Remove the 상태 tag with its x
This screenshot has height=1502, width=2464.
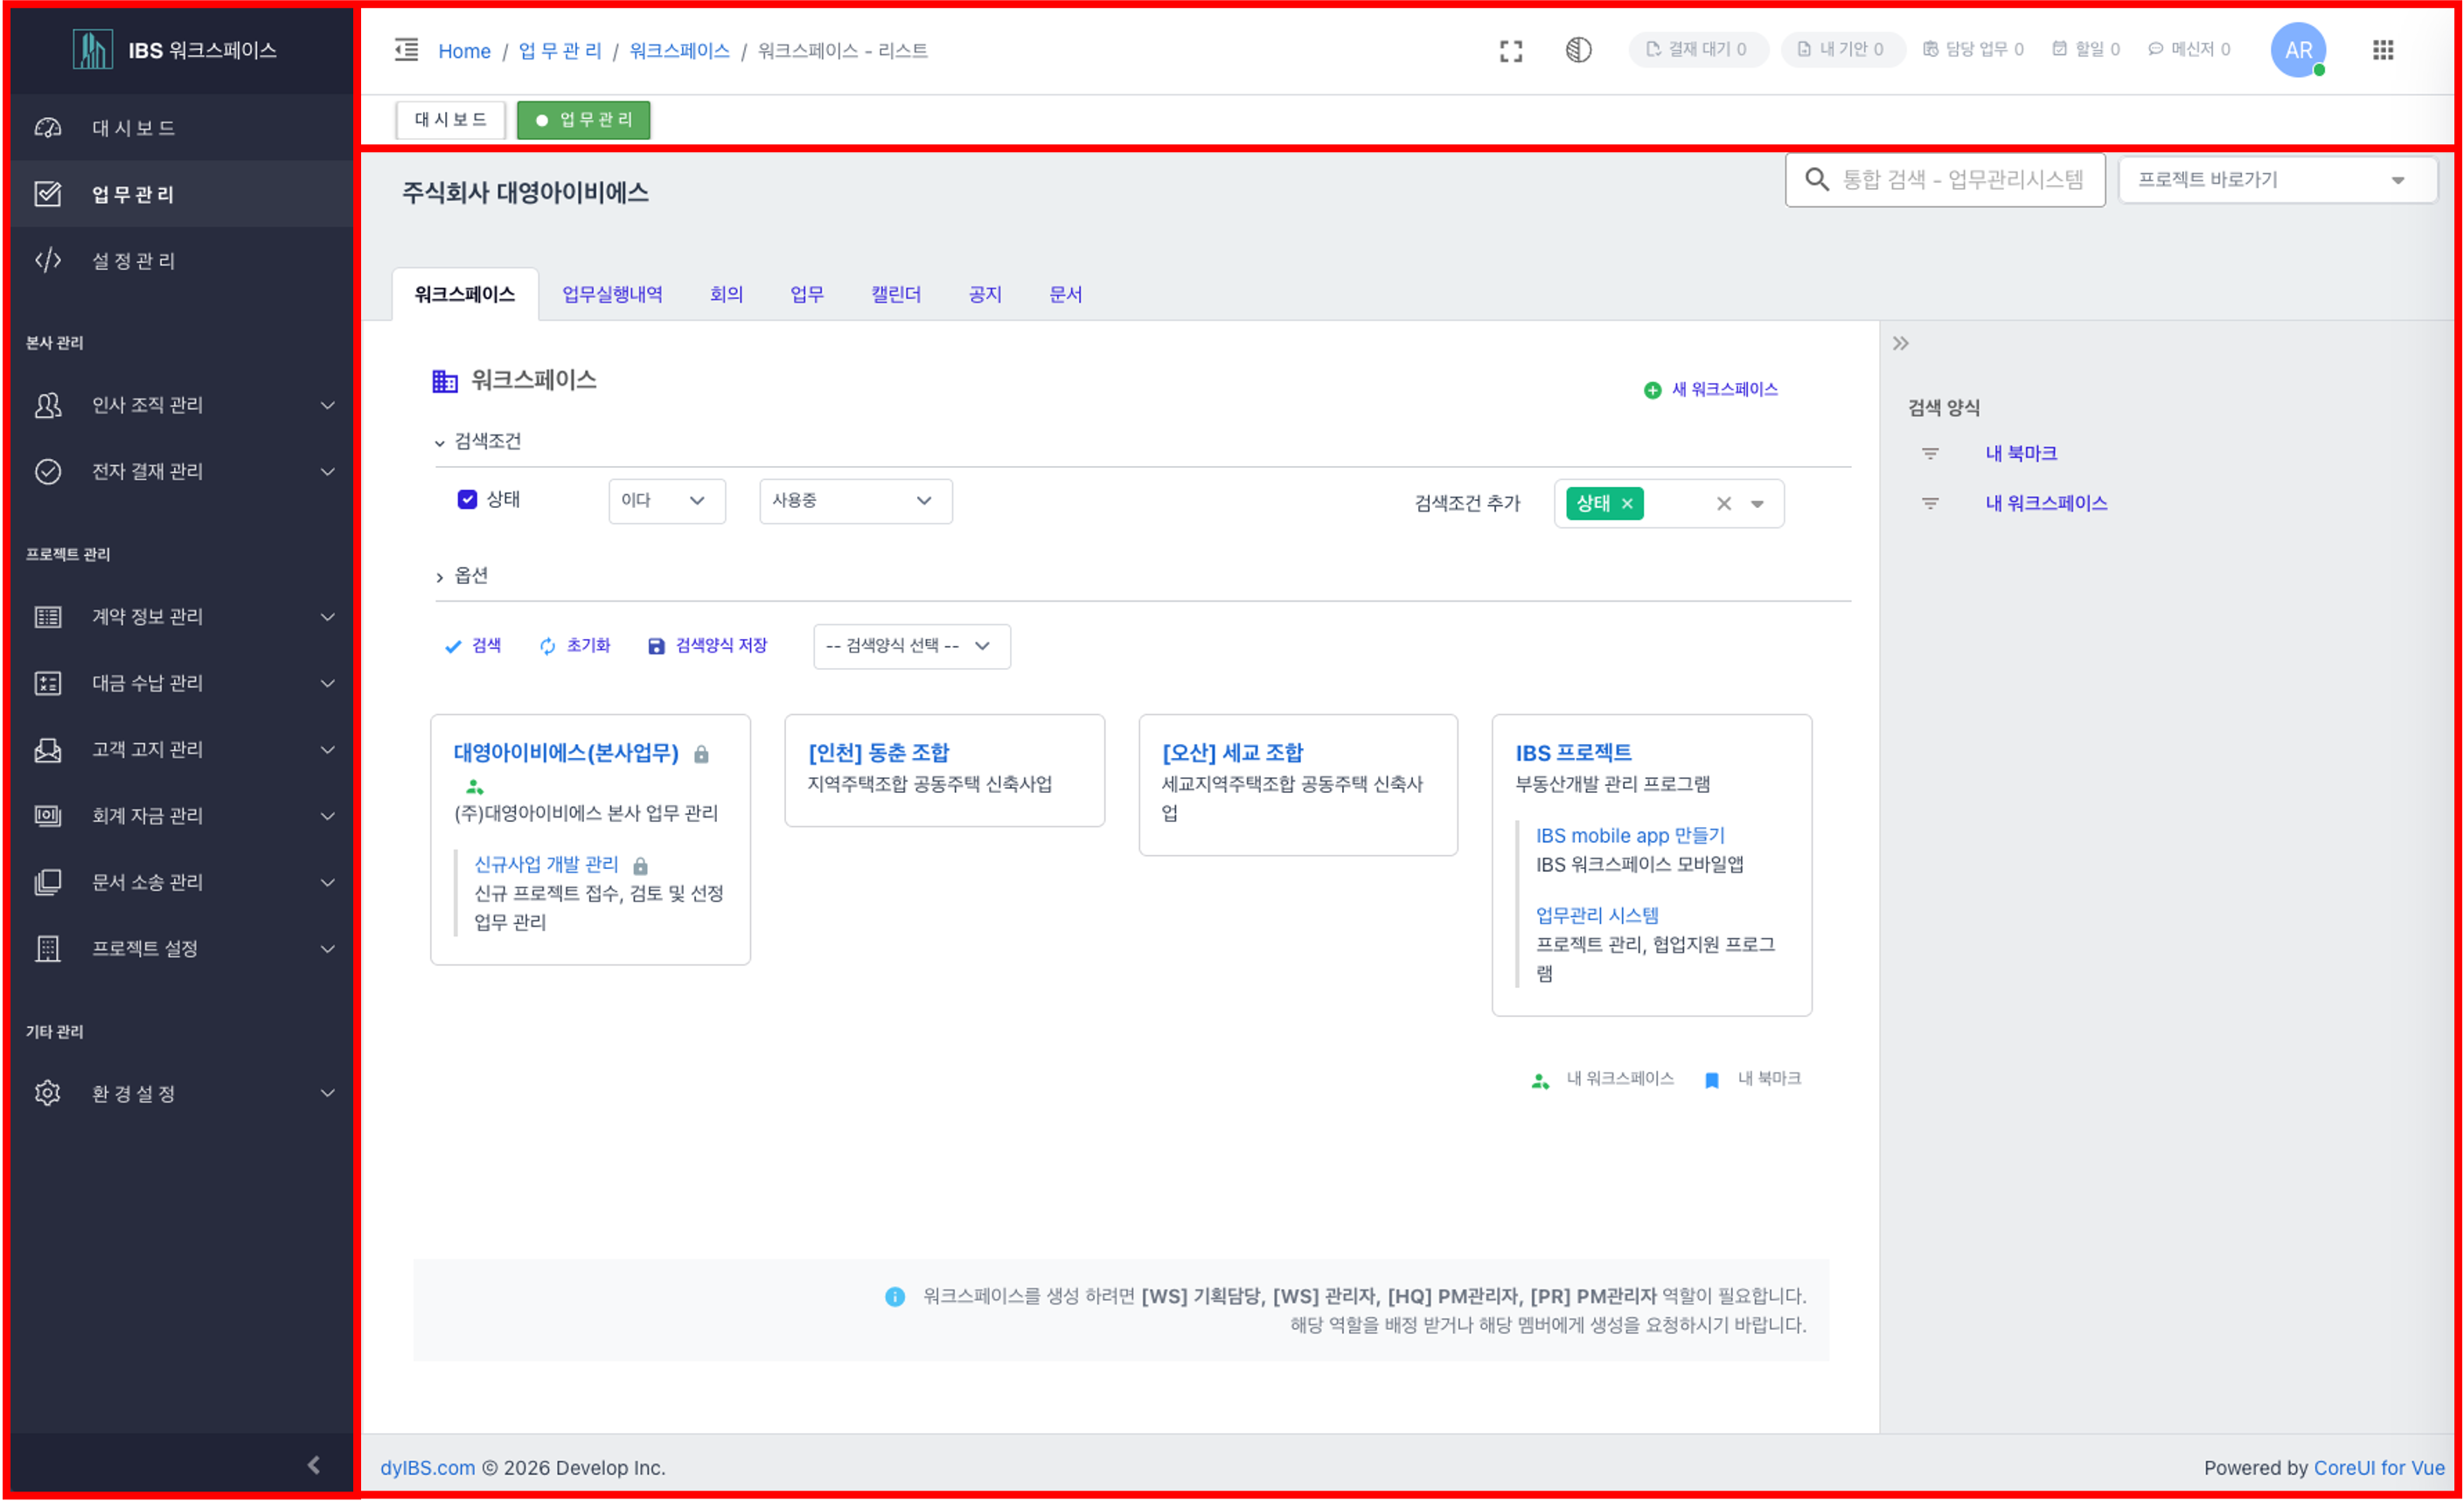pos(1627,504)
